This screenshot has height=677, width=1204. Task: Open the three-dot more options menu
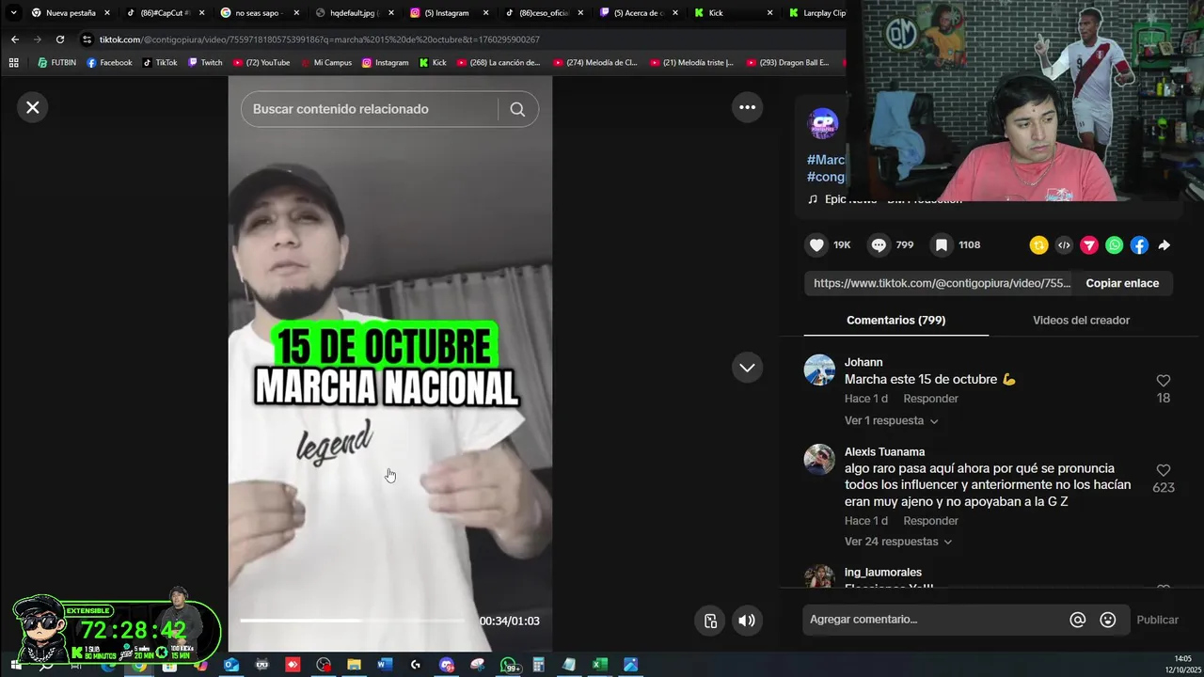point(747,107)
